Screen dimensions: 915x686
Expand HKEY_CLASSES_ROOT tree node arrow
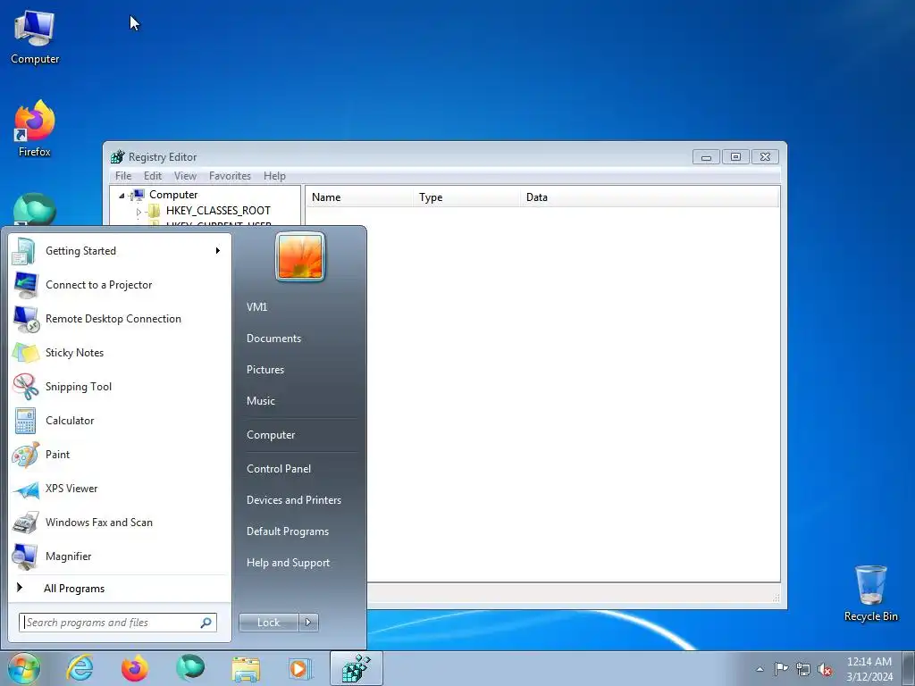pos(139,212)
